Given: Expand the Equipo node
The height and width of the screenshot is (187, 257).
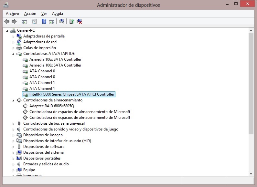Looking at the screenshot, I should click(14, 170).
